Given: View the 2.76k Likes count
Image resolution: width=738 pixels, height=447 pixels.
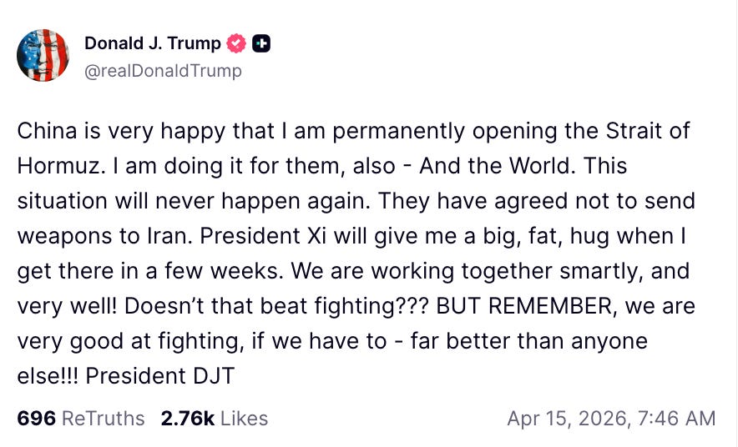Looking at the screenshot, I should point(187,419).
